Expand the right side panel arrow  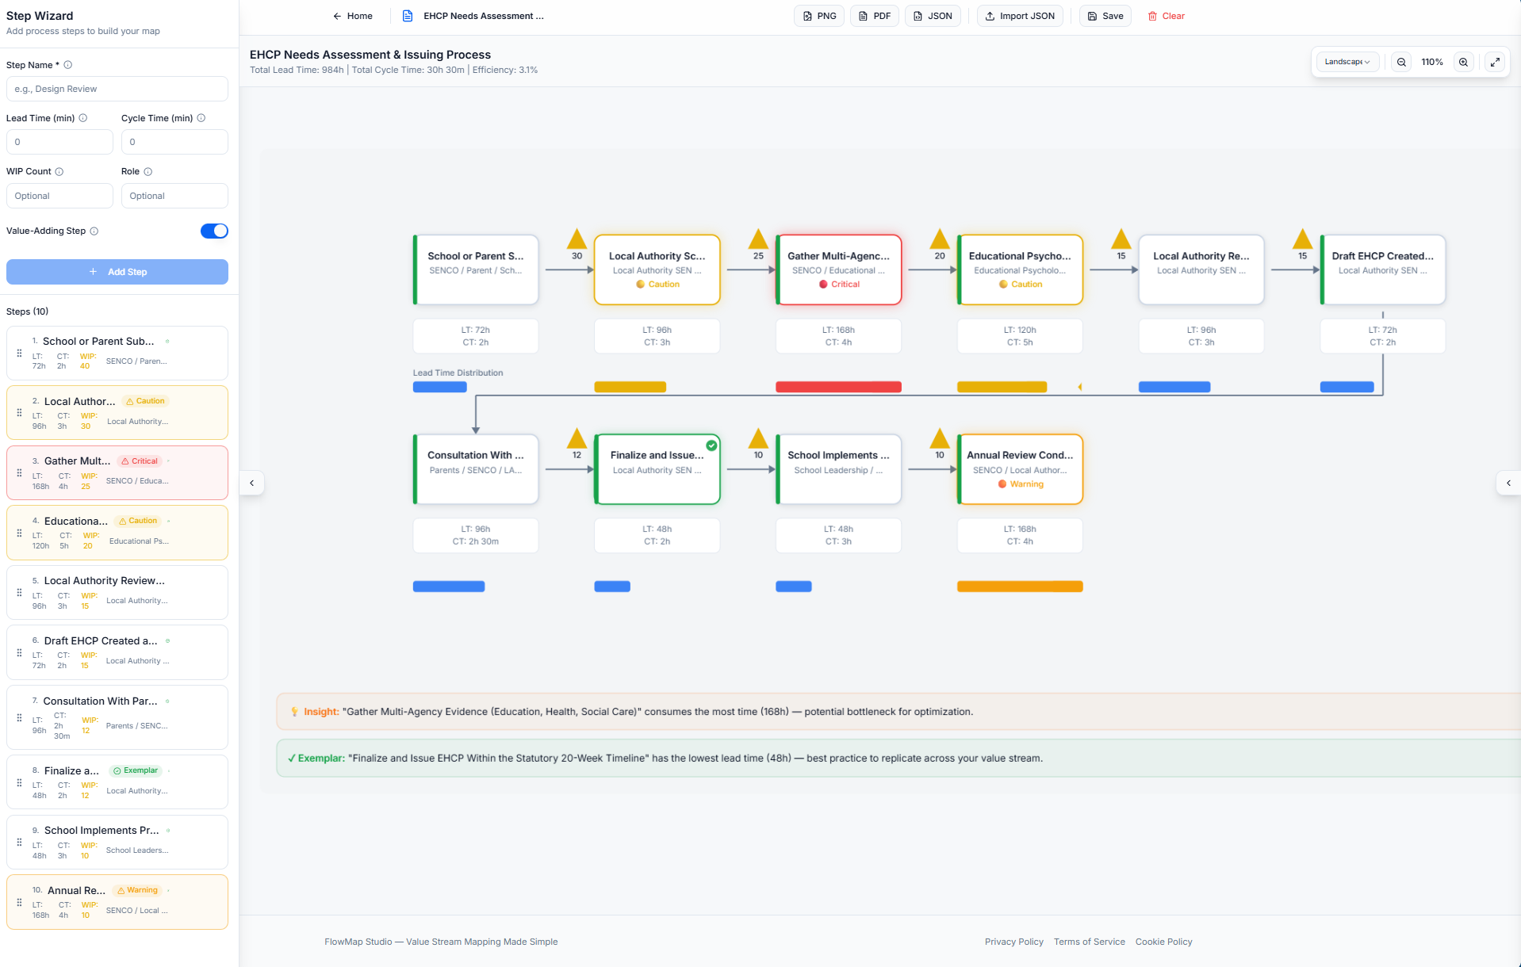point(1508,483)
